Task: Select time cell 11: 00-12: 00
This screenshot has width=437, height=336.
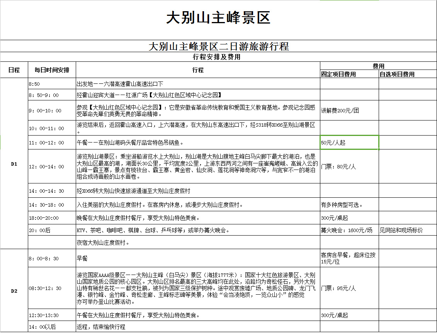Action: tap(52, 143)
